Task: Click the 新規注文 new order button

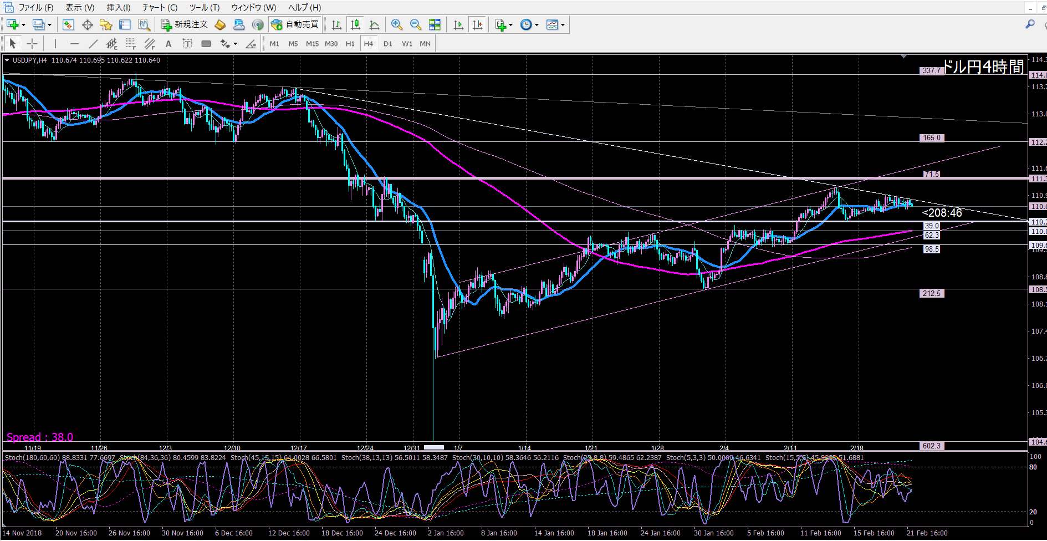Action: point(185,24)
